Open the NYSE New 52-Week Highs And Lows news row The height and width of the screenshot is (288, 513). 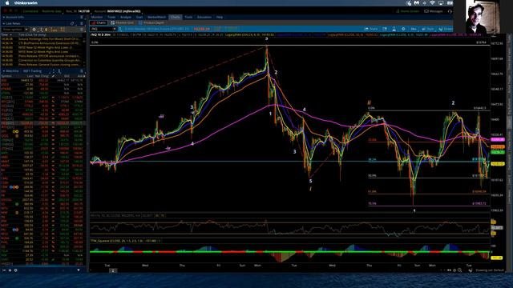point(43,51)
